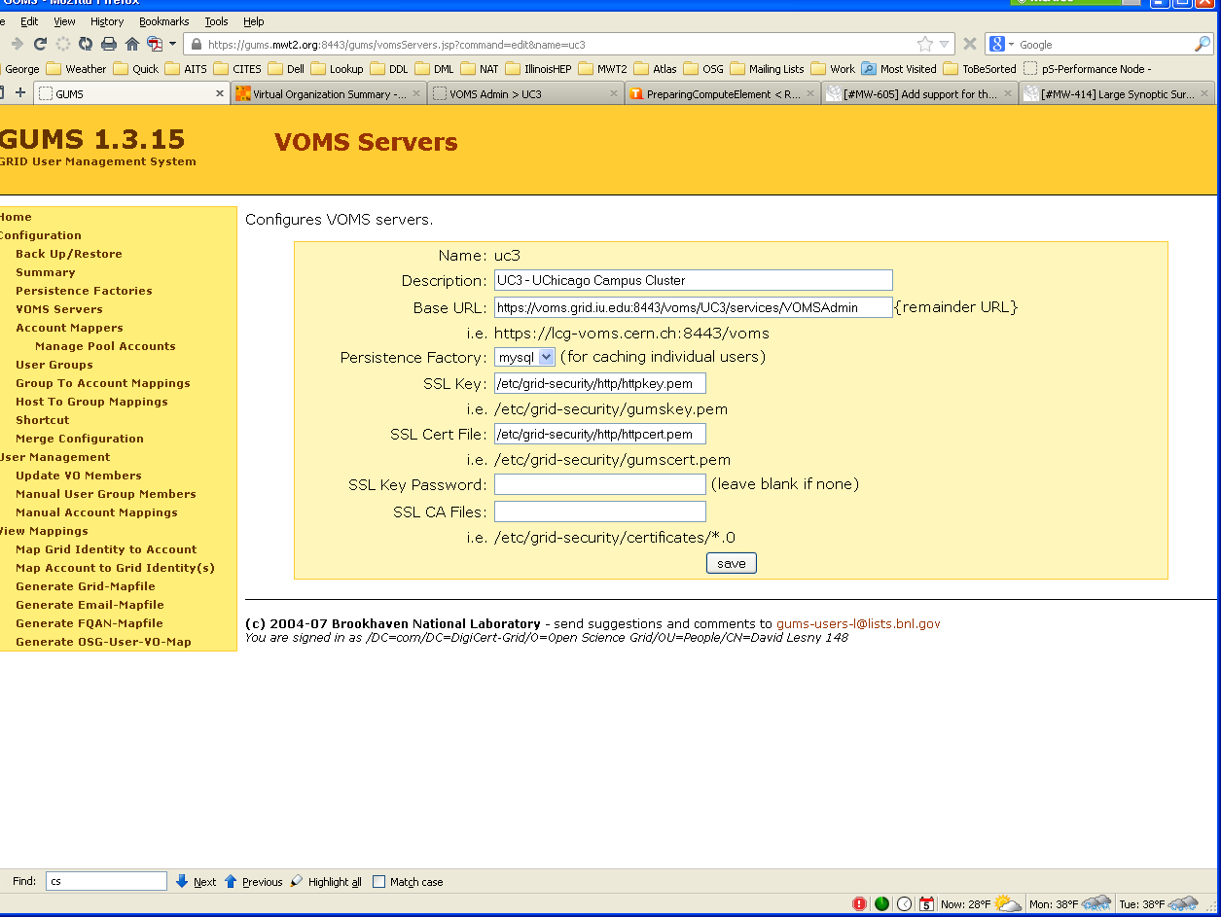The image size is (1221, 917).
Task: Click the PDF converter toolbar icon
Action: tap(155, 44)
